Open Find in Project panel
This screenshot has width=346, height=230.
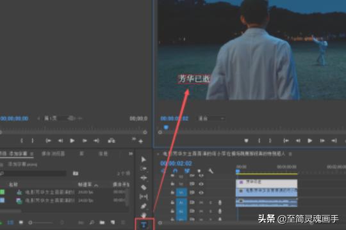[x=92, y=222]
